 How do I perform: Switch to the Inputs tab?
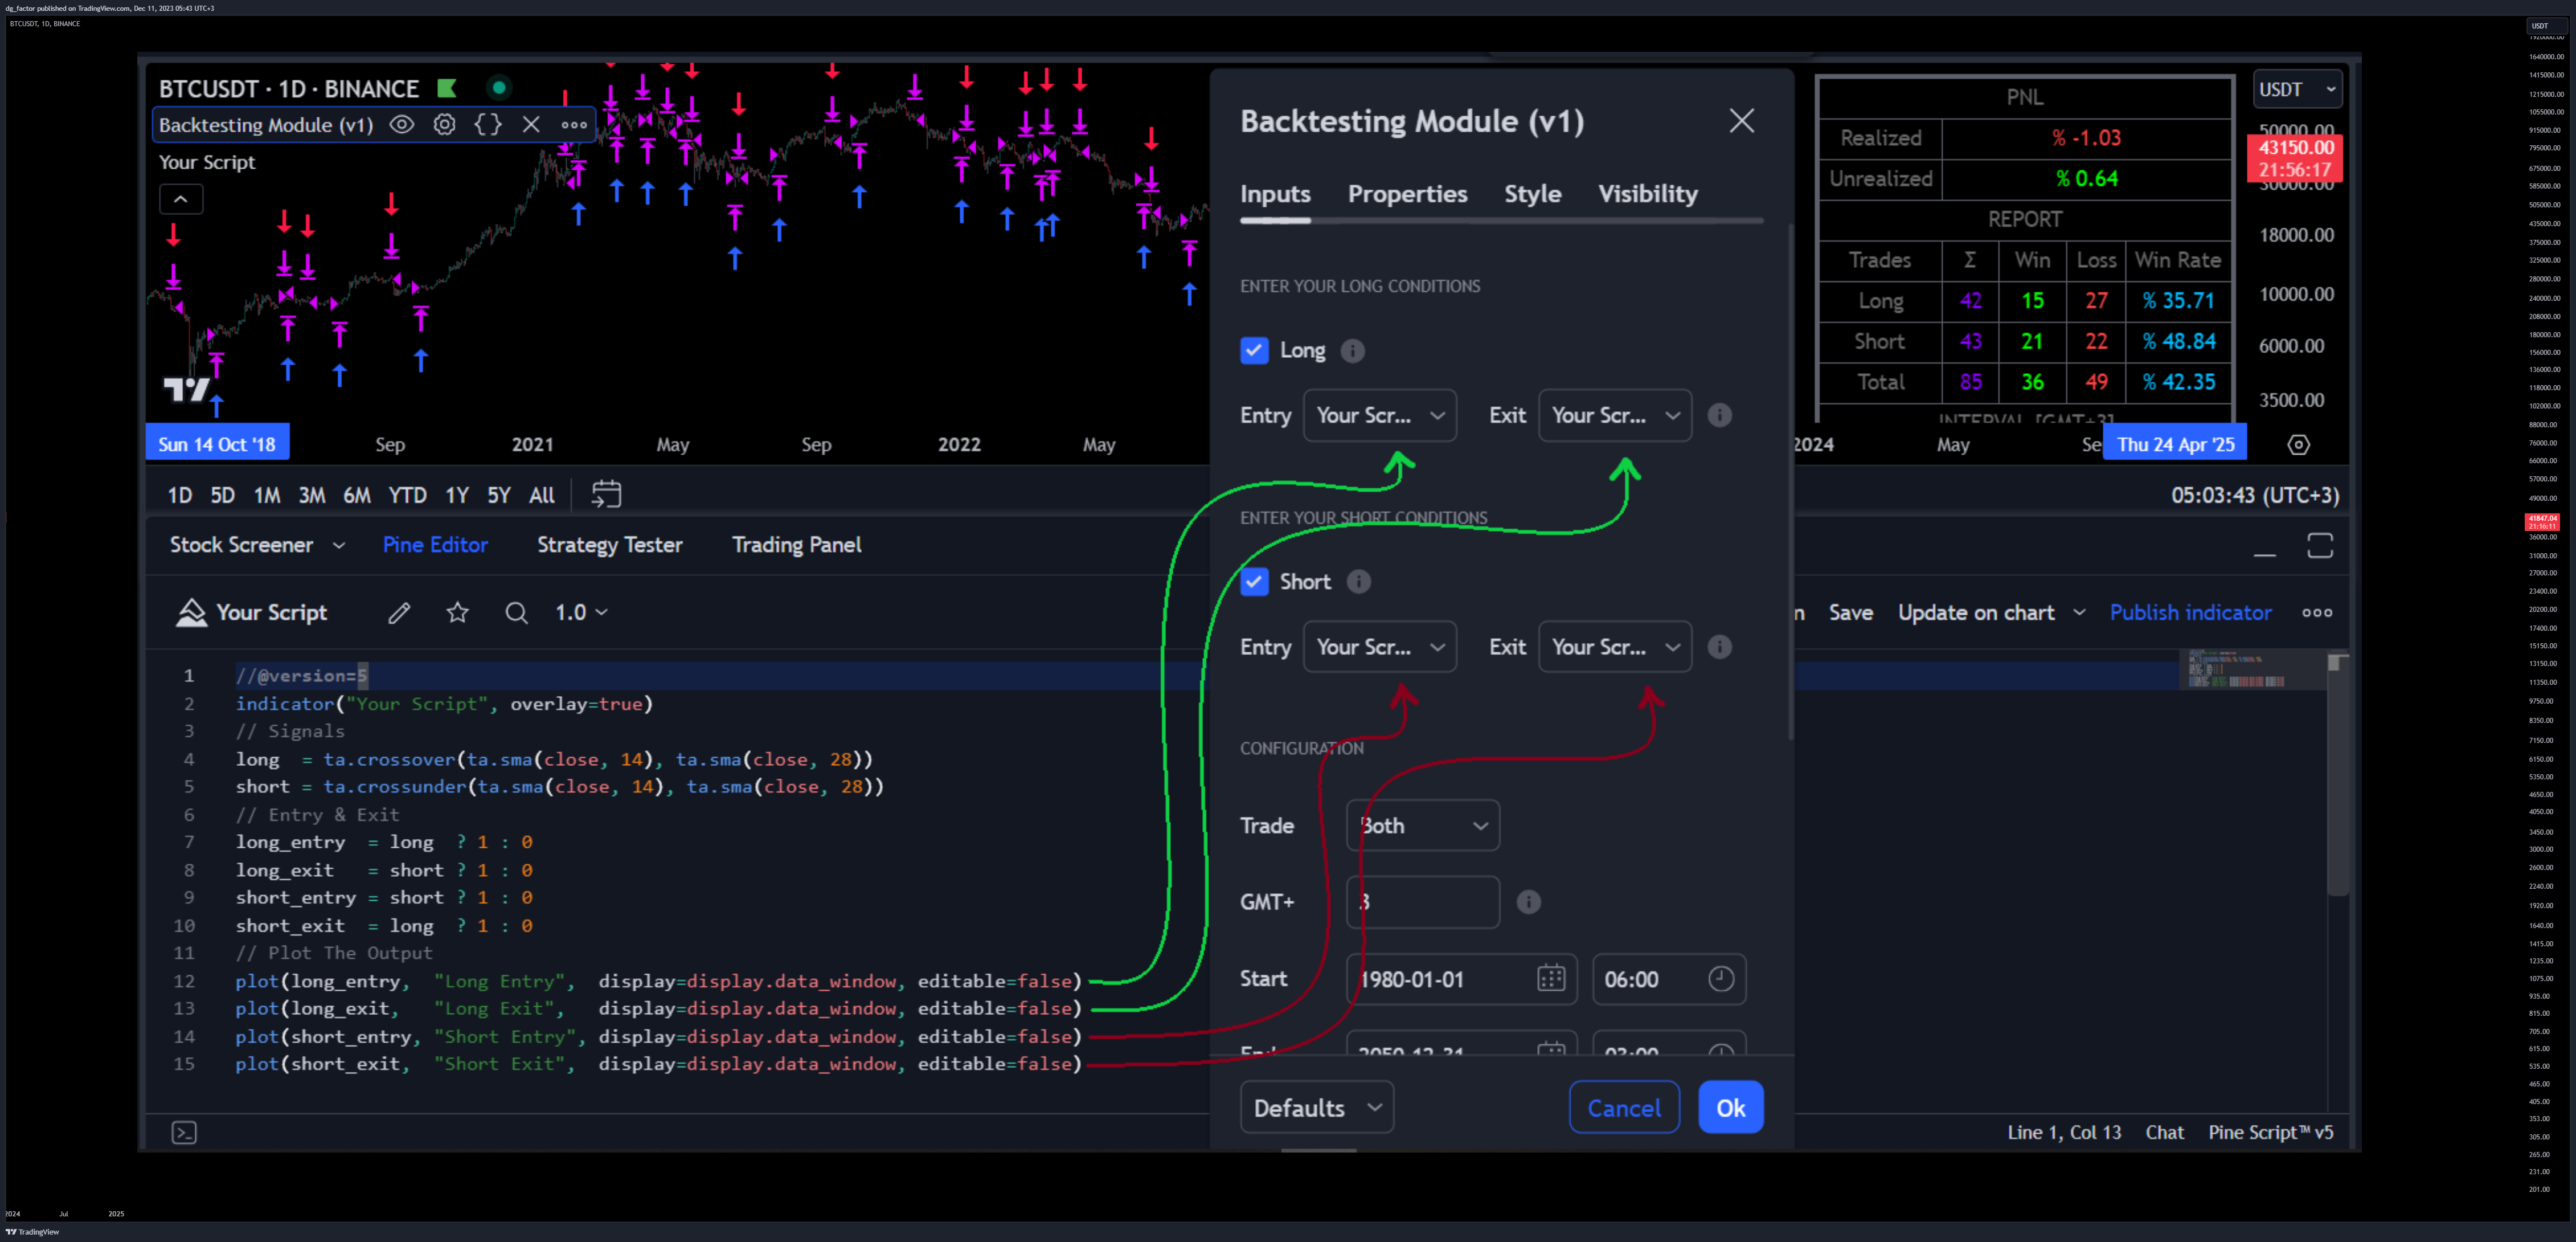1275,194
